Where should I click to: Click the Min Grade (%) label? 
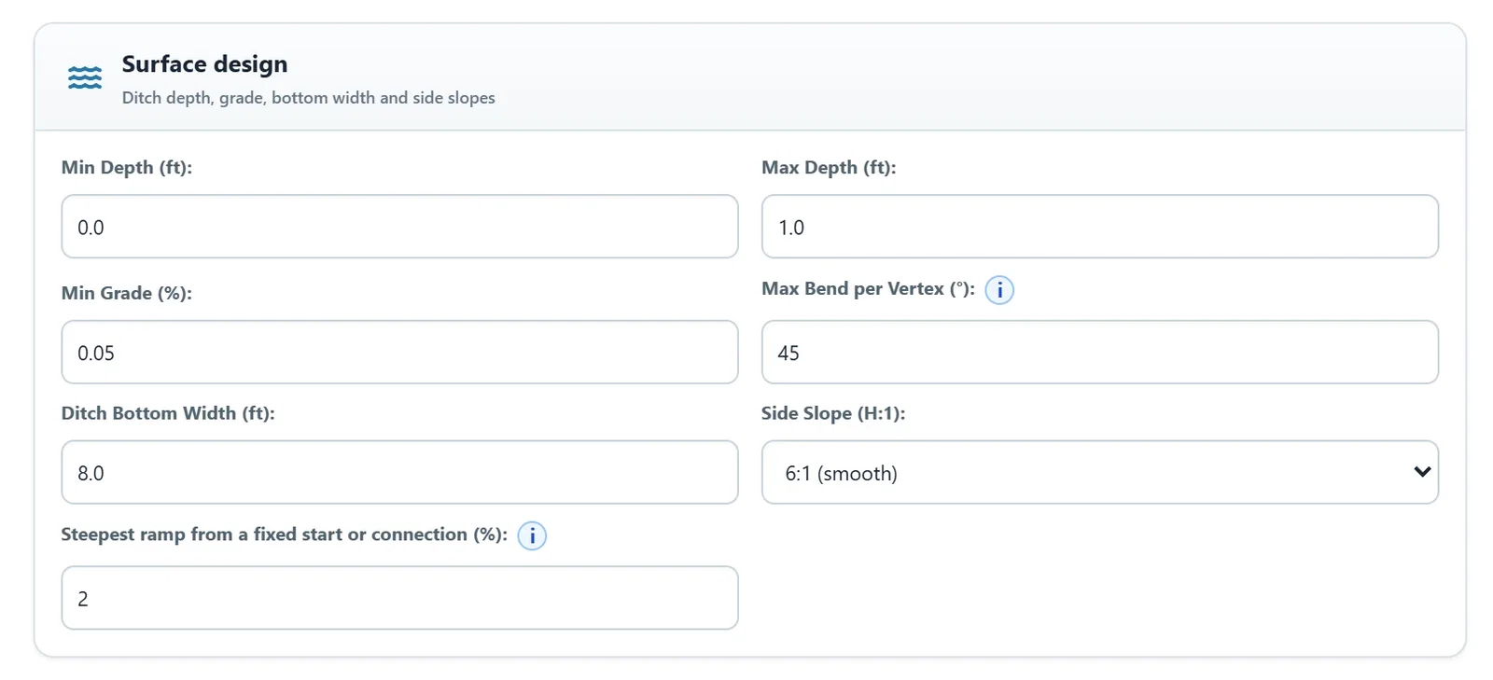[127, 293]
